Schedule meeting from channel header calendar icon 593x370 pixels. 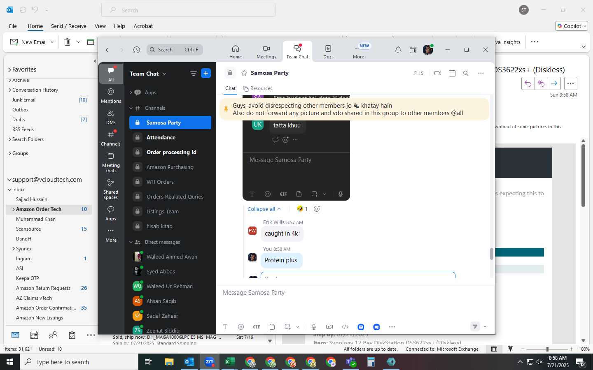pyautogui.click(x=452, y=73)
